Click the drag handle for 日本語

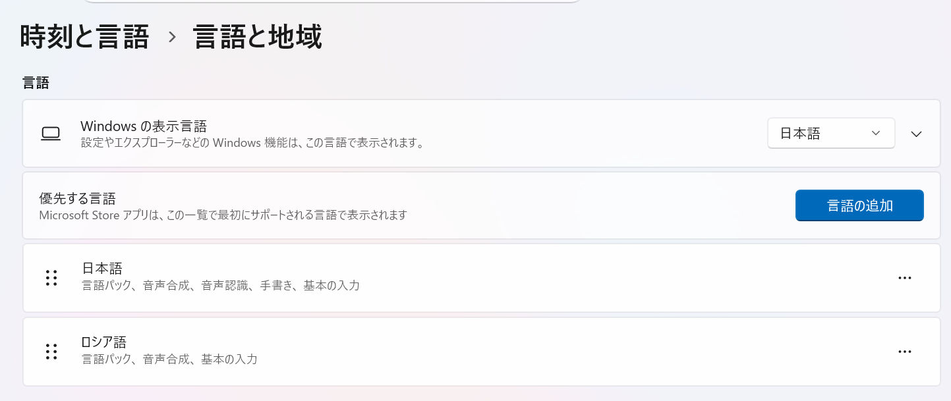click(x=51, y=278)
